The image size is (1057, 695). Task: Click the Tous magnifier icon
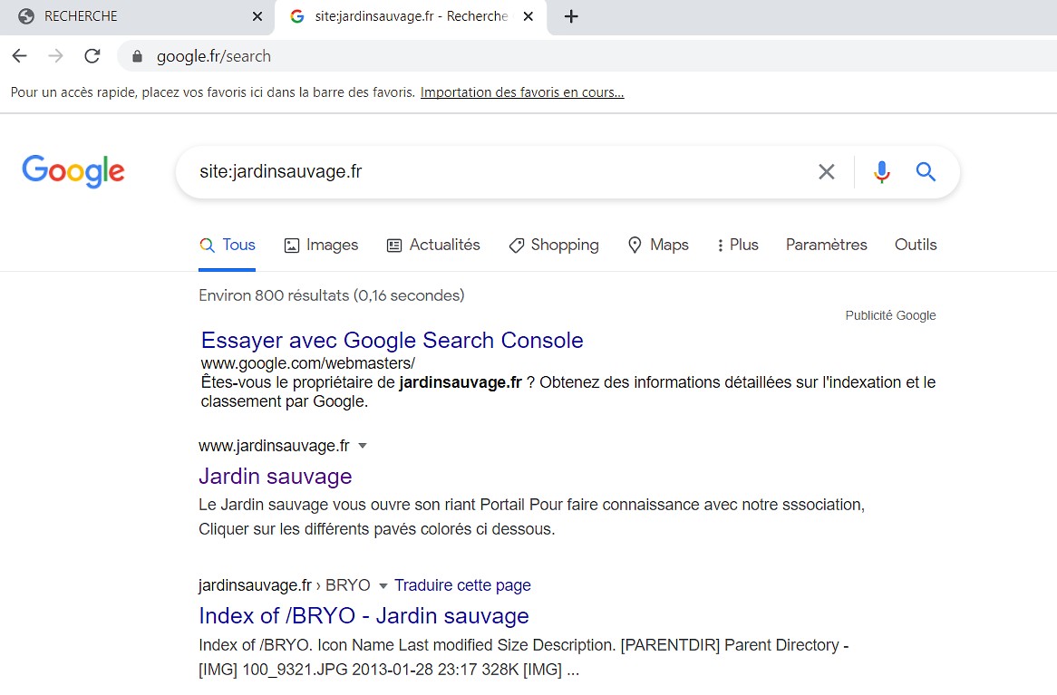coord(207,246)
